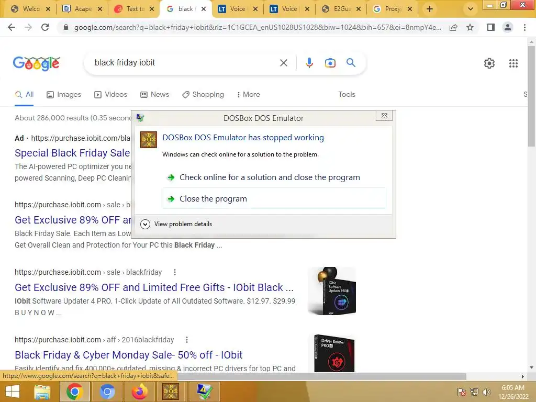Open options for the blackfriday result
Viewport: 536px width, 402px height.
[175, 272]
